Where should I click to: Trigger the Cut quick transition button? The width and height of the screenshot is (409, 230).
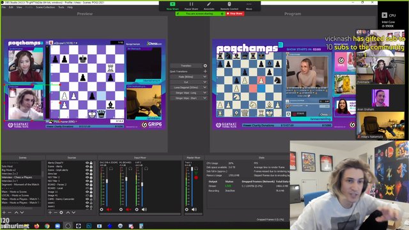click(x=186, y=82)
